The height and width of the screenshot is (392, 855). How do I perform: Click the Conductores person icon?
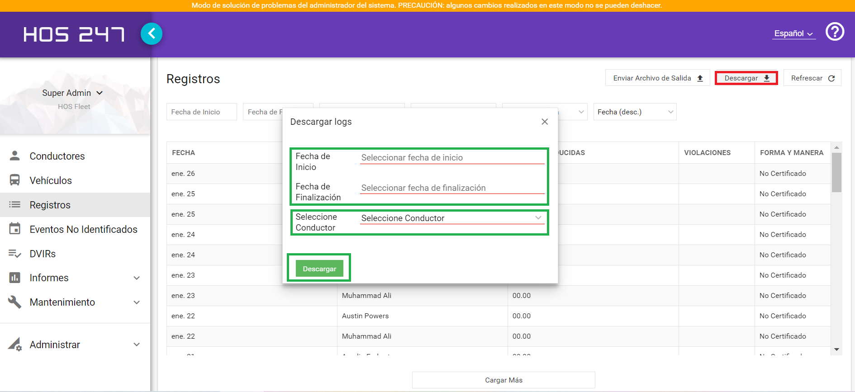(x=15, y=156)
